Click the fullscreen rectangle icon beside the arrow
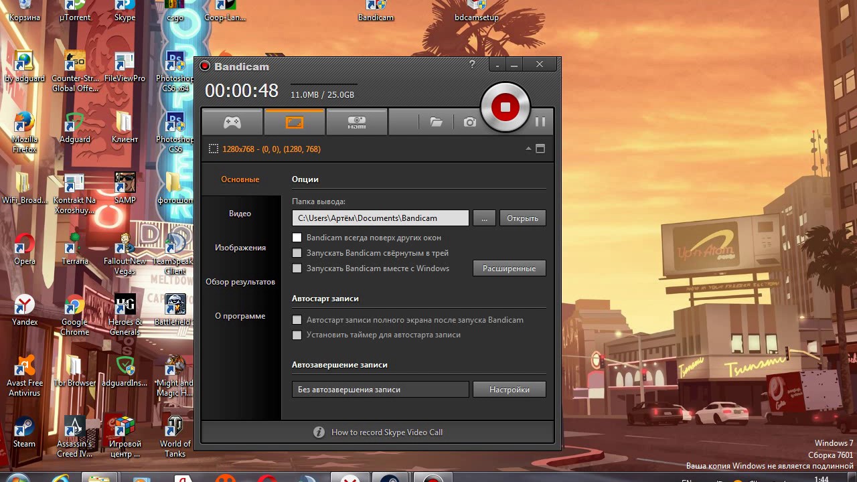 [x=540, y=149]
